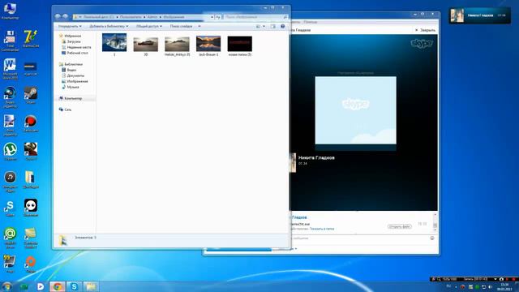Expand the address bar history dropdown
This screenshot has height=292, width=519.
[212, 16]
